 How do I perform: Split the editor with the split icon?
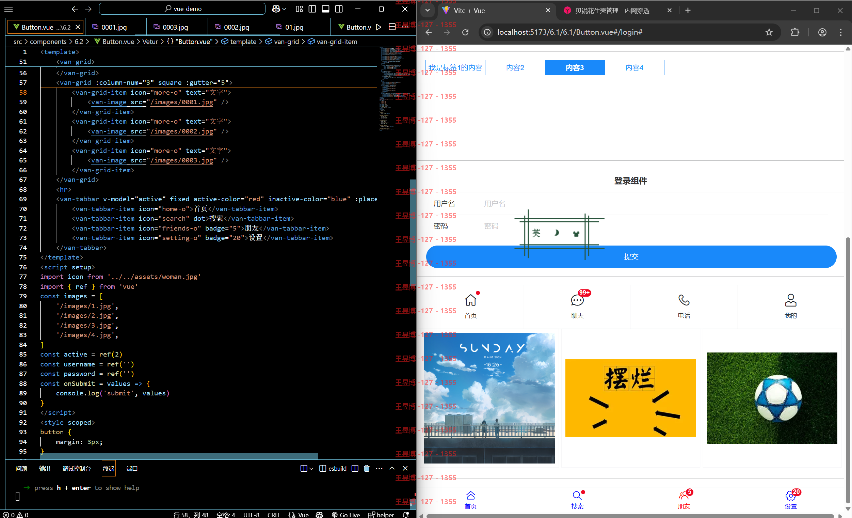coord(392,27)
